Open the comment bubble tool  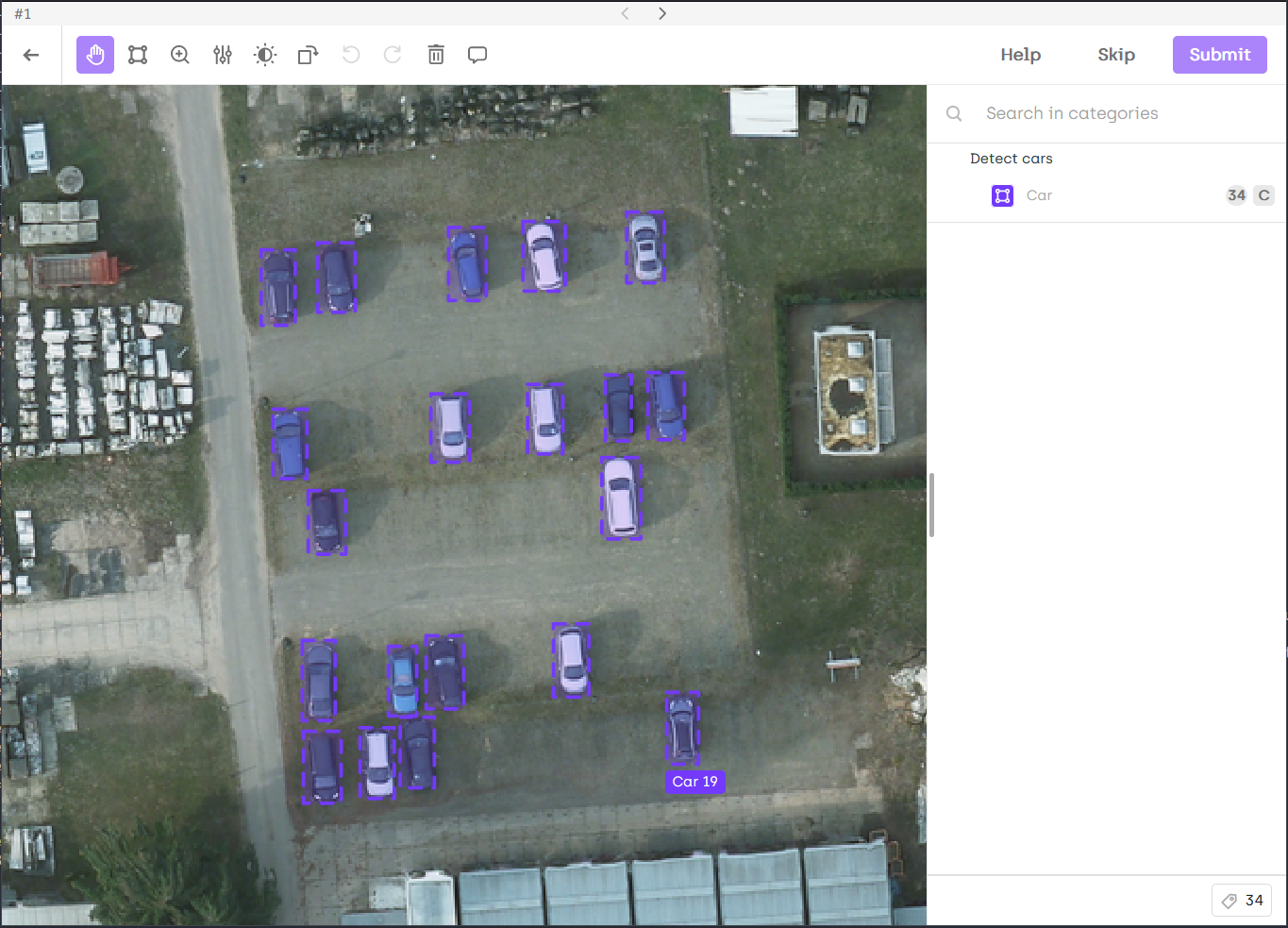click(477, 55)
